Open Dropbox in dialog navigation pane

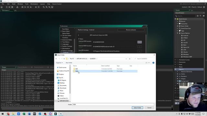61,74
